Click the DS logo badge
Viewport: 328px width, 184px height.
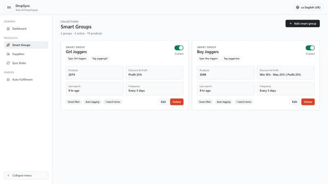click(9, 7)
